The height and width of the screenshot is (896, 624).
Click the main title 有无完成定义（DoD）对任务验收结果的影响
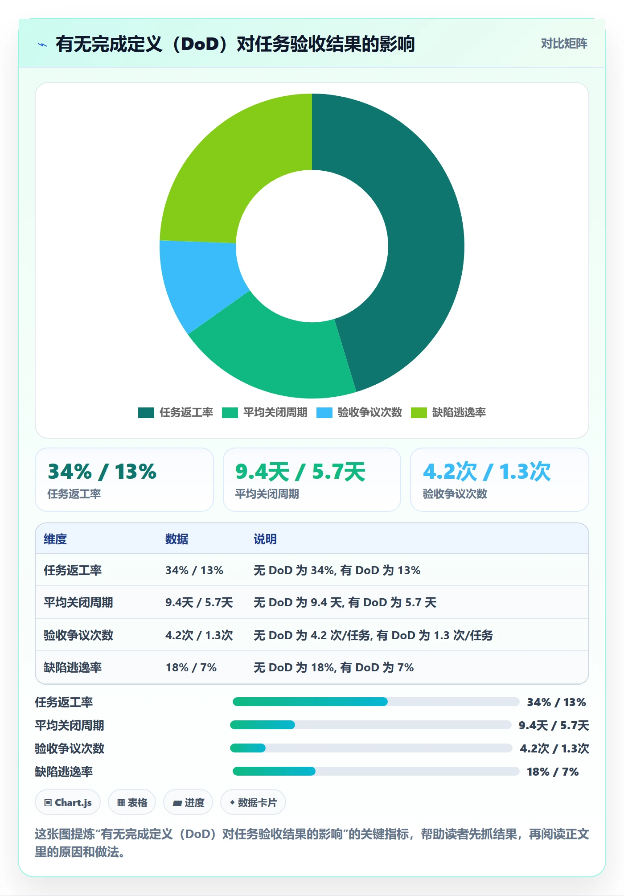pyautogui.click(x=235, y=44)
